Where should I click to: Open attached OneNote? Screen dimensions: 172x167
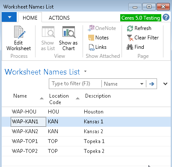click(x=102, y=28)
